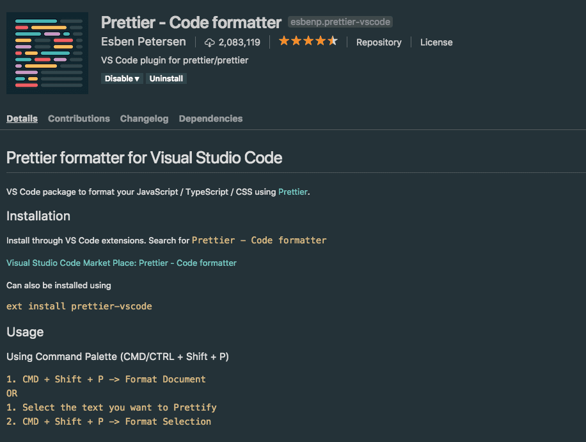Click 'ext install prettier-vscode' code text
Screen dimensions: 586x442
(79, 306)
